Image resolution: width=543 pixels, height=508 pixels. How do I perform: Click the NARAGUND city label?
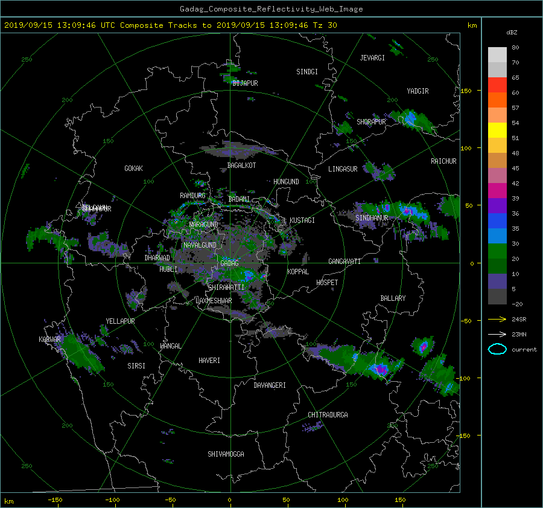tap(204, 225)
